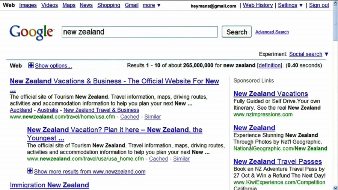Open the more menu

pyautogui.click(x=149, y=5)
